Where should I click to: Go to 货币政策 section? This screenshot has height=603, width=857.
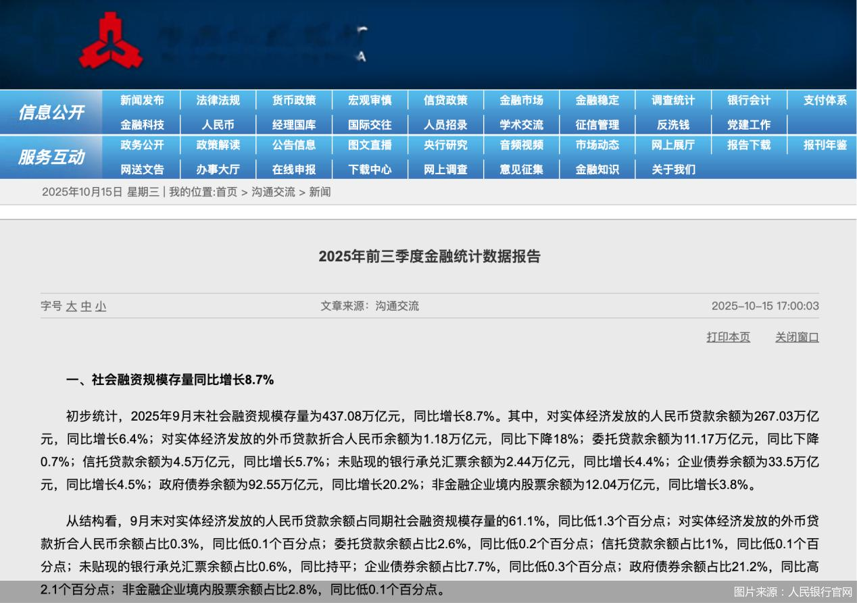coord(294,101)
